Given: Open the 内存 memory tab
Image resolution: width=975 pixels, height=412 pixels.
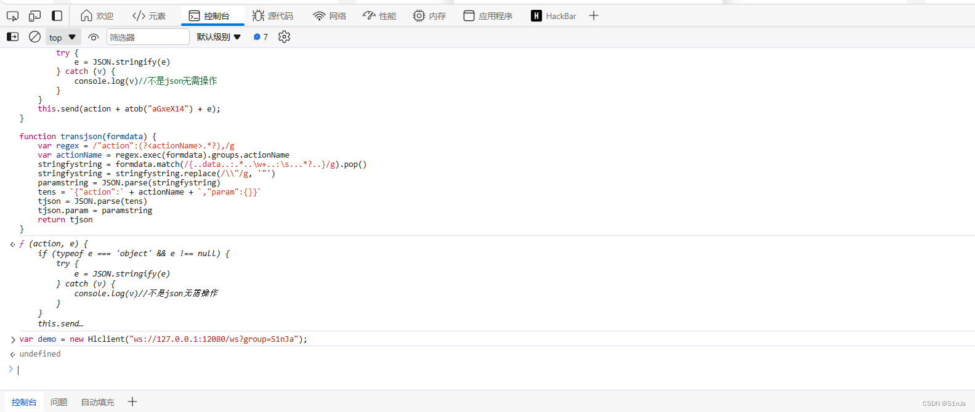Looking at the screenshot, I should [429, 16].
